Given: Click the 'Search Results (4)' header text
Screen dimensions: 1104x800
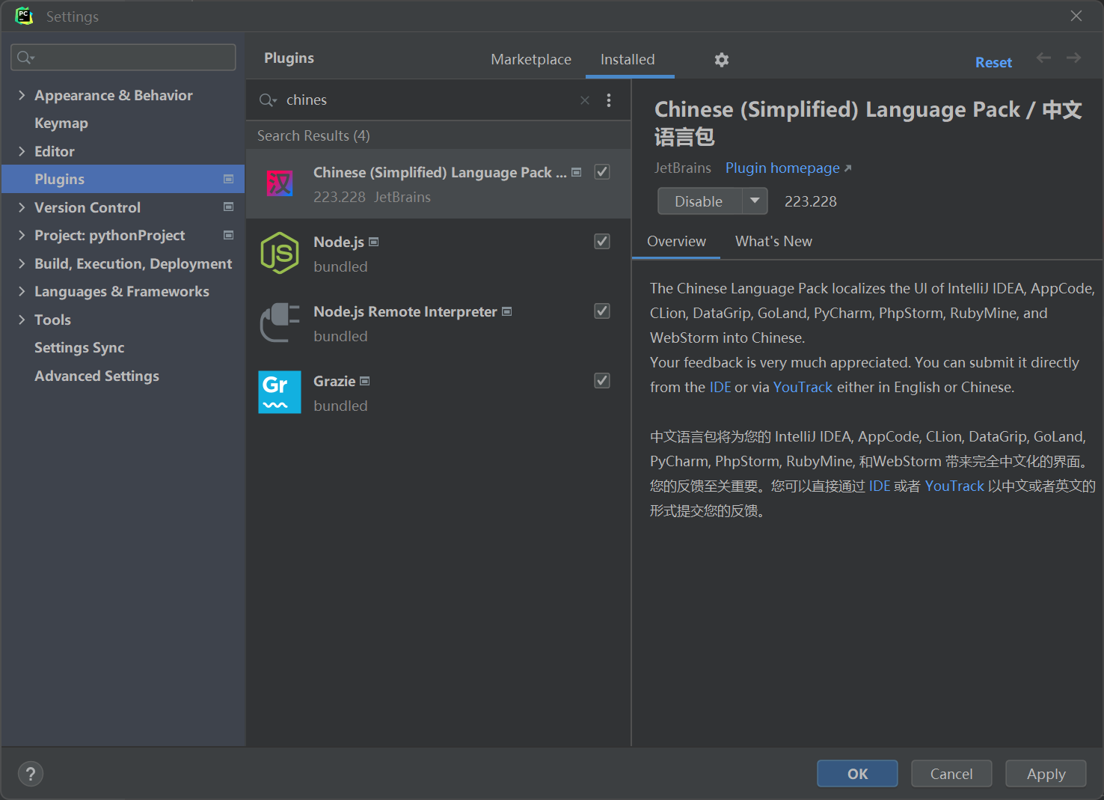Looking at the screenshot, I should pyautogui.click(x=313, y=135).
